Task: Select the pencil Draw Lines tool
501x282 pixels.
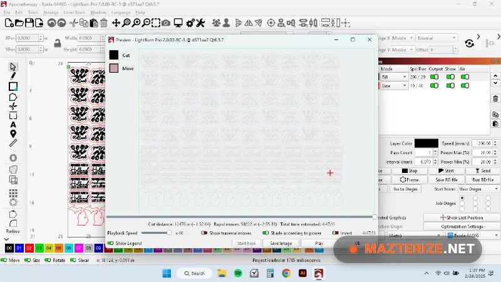Action: pos(13,76)
